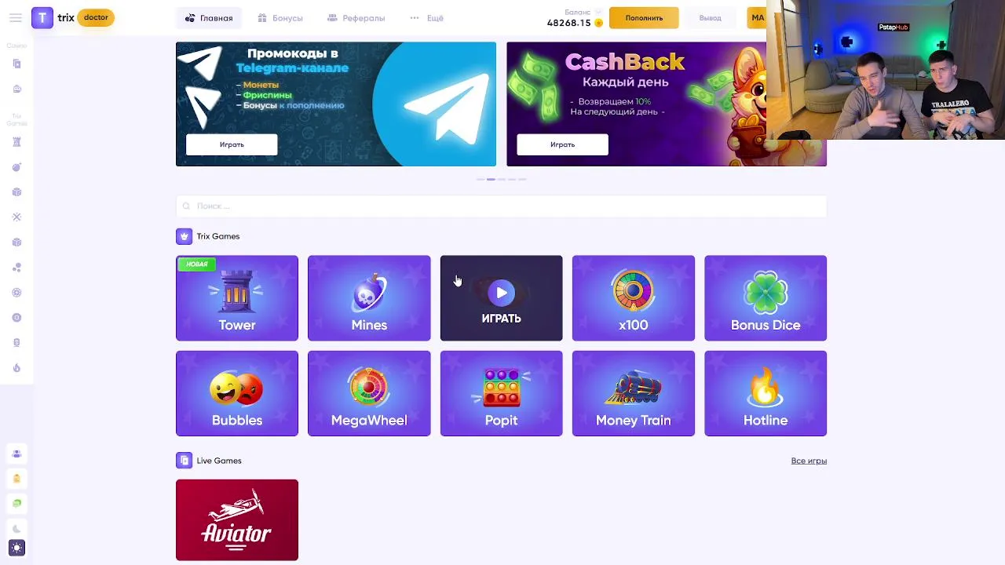This screenshot has height=565, width=1005.
Task: Switch to light theme sun toggle
Action: (16, 548)
